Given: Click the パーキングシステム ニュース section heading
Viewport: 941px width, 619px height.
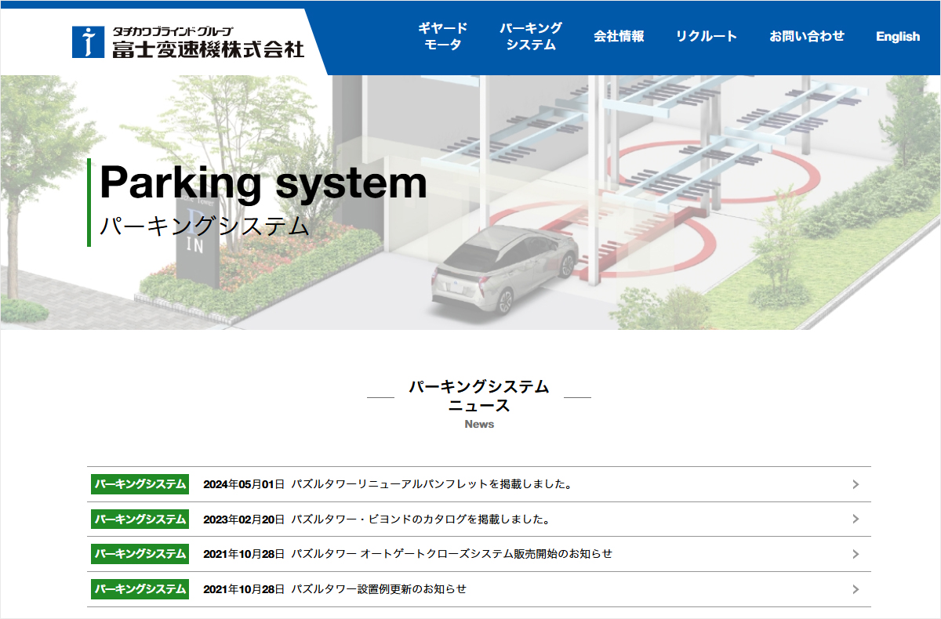Looking at the screenshot, I should tap(479, 396).
